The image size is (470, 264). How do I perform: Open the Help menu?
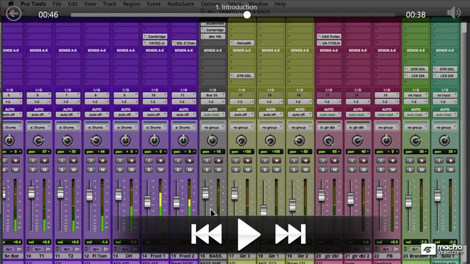pos(280,4)
